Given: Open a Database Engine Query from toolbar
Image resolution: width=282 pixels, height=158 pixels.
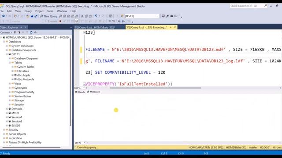Looking at the screenshot, I should coord(61,16).
